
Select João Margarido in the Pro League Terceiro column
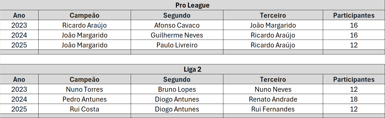(273, 25)
